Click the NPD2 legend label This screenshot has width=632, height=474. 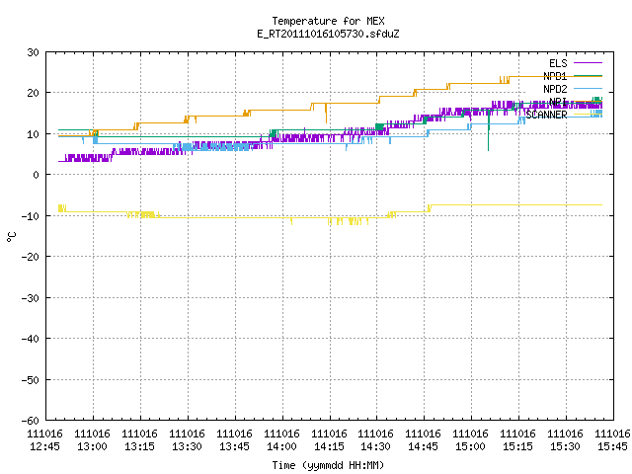tap(555, 89)
